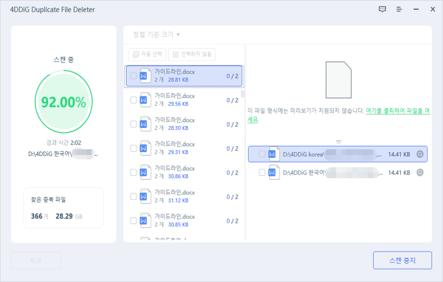Image resolution: width=443 pixels, height=282 pixels.
Task: Tick checkbox for 가이드라인.docx 30.86 KB group
Action: (x=133, y=172)
